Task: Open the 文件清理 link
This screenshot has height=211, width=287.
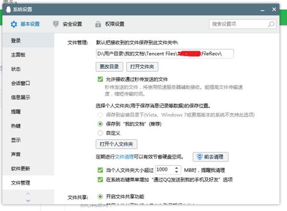Action: (125, 157)
